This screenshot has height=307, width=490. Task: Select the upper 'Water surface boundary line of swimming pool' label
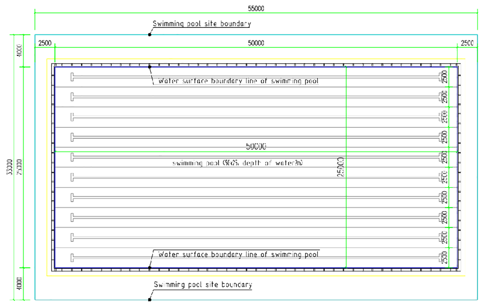(238, 81)
